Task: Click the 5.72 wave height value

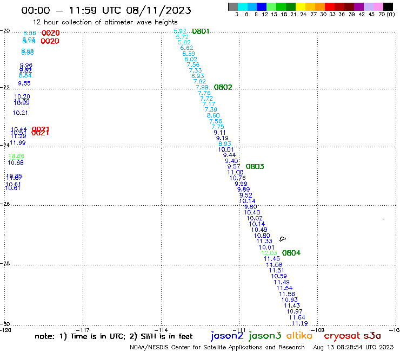Action: (182, 37)
